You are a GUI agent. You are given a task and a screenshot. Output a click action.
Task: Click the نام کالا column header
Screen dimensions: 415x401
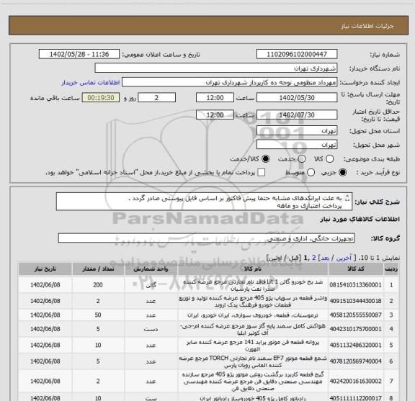tap(253, 269)
